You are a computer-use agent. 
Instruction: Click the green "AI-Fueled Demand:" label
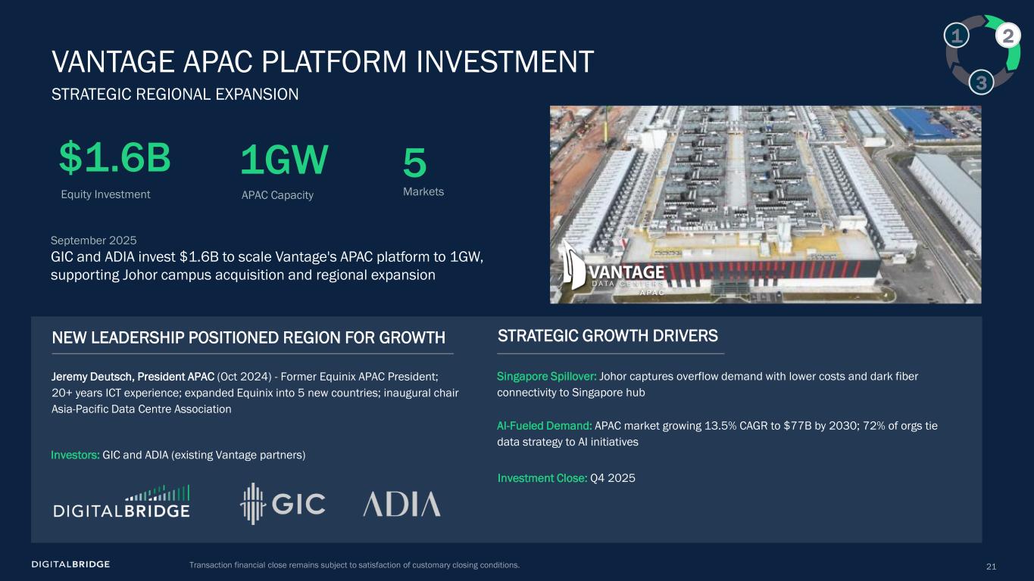[x=545, y=425]
